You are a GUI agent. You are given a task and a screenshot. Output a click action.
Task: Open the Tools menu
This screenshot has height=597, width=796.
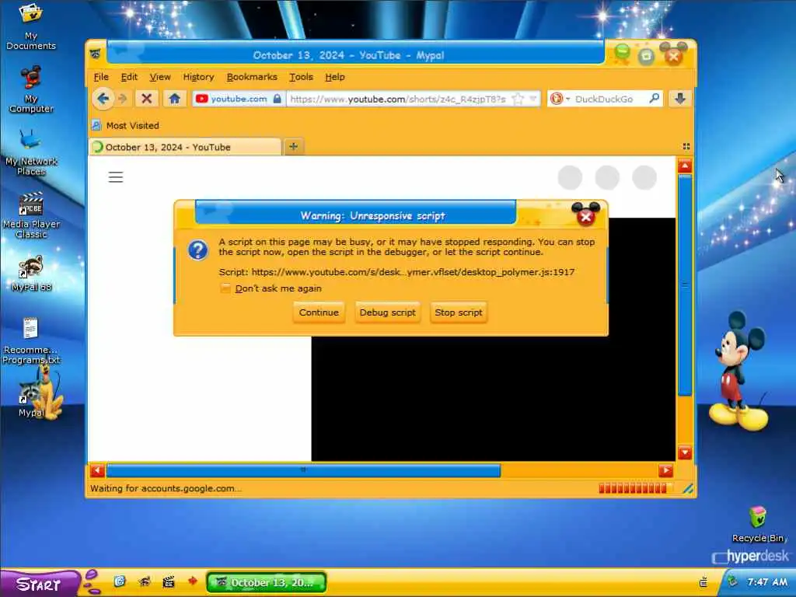[301, 77]
